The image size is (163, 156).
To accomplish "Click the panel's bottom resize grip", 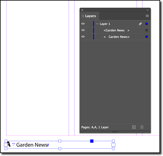I will click(x=115, y=132).
